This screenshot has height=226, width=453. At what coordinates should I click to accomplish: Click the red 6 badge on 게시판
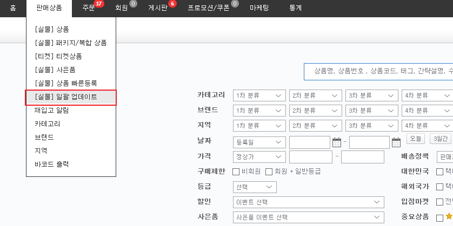[172, 4]
